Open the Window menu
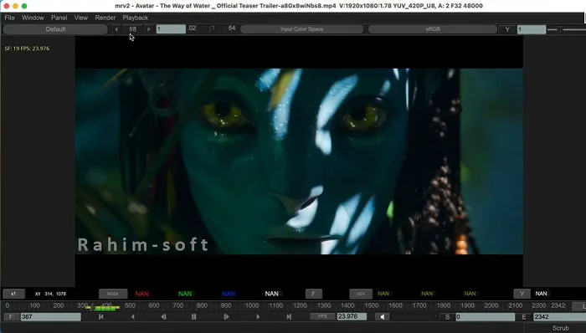The width and height of the screenshot is (586, 333). [x=33, y=18]
